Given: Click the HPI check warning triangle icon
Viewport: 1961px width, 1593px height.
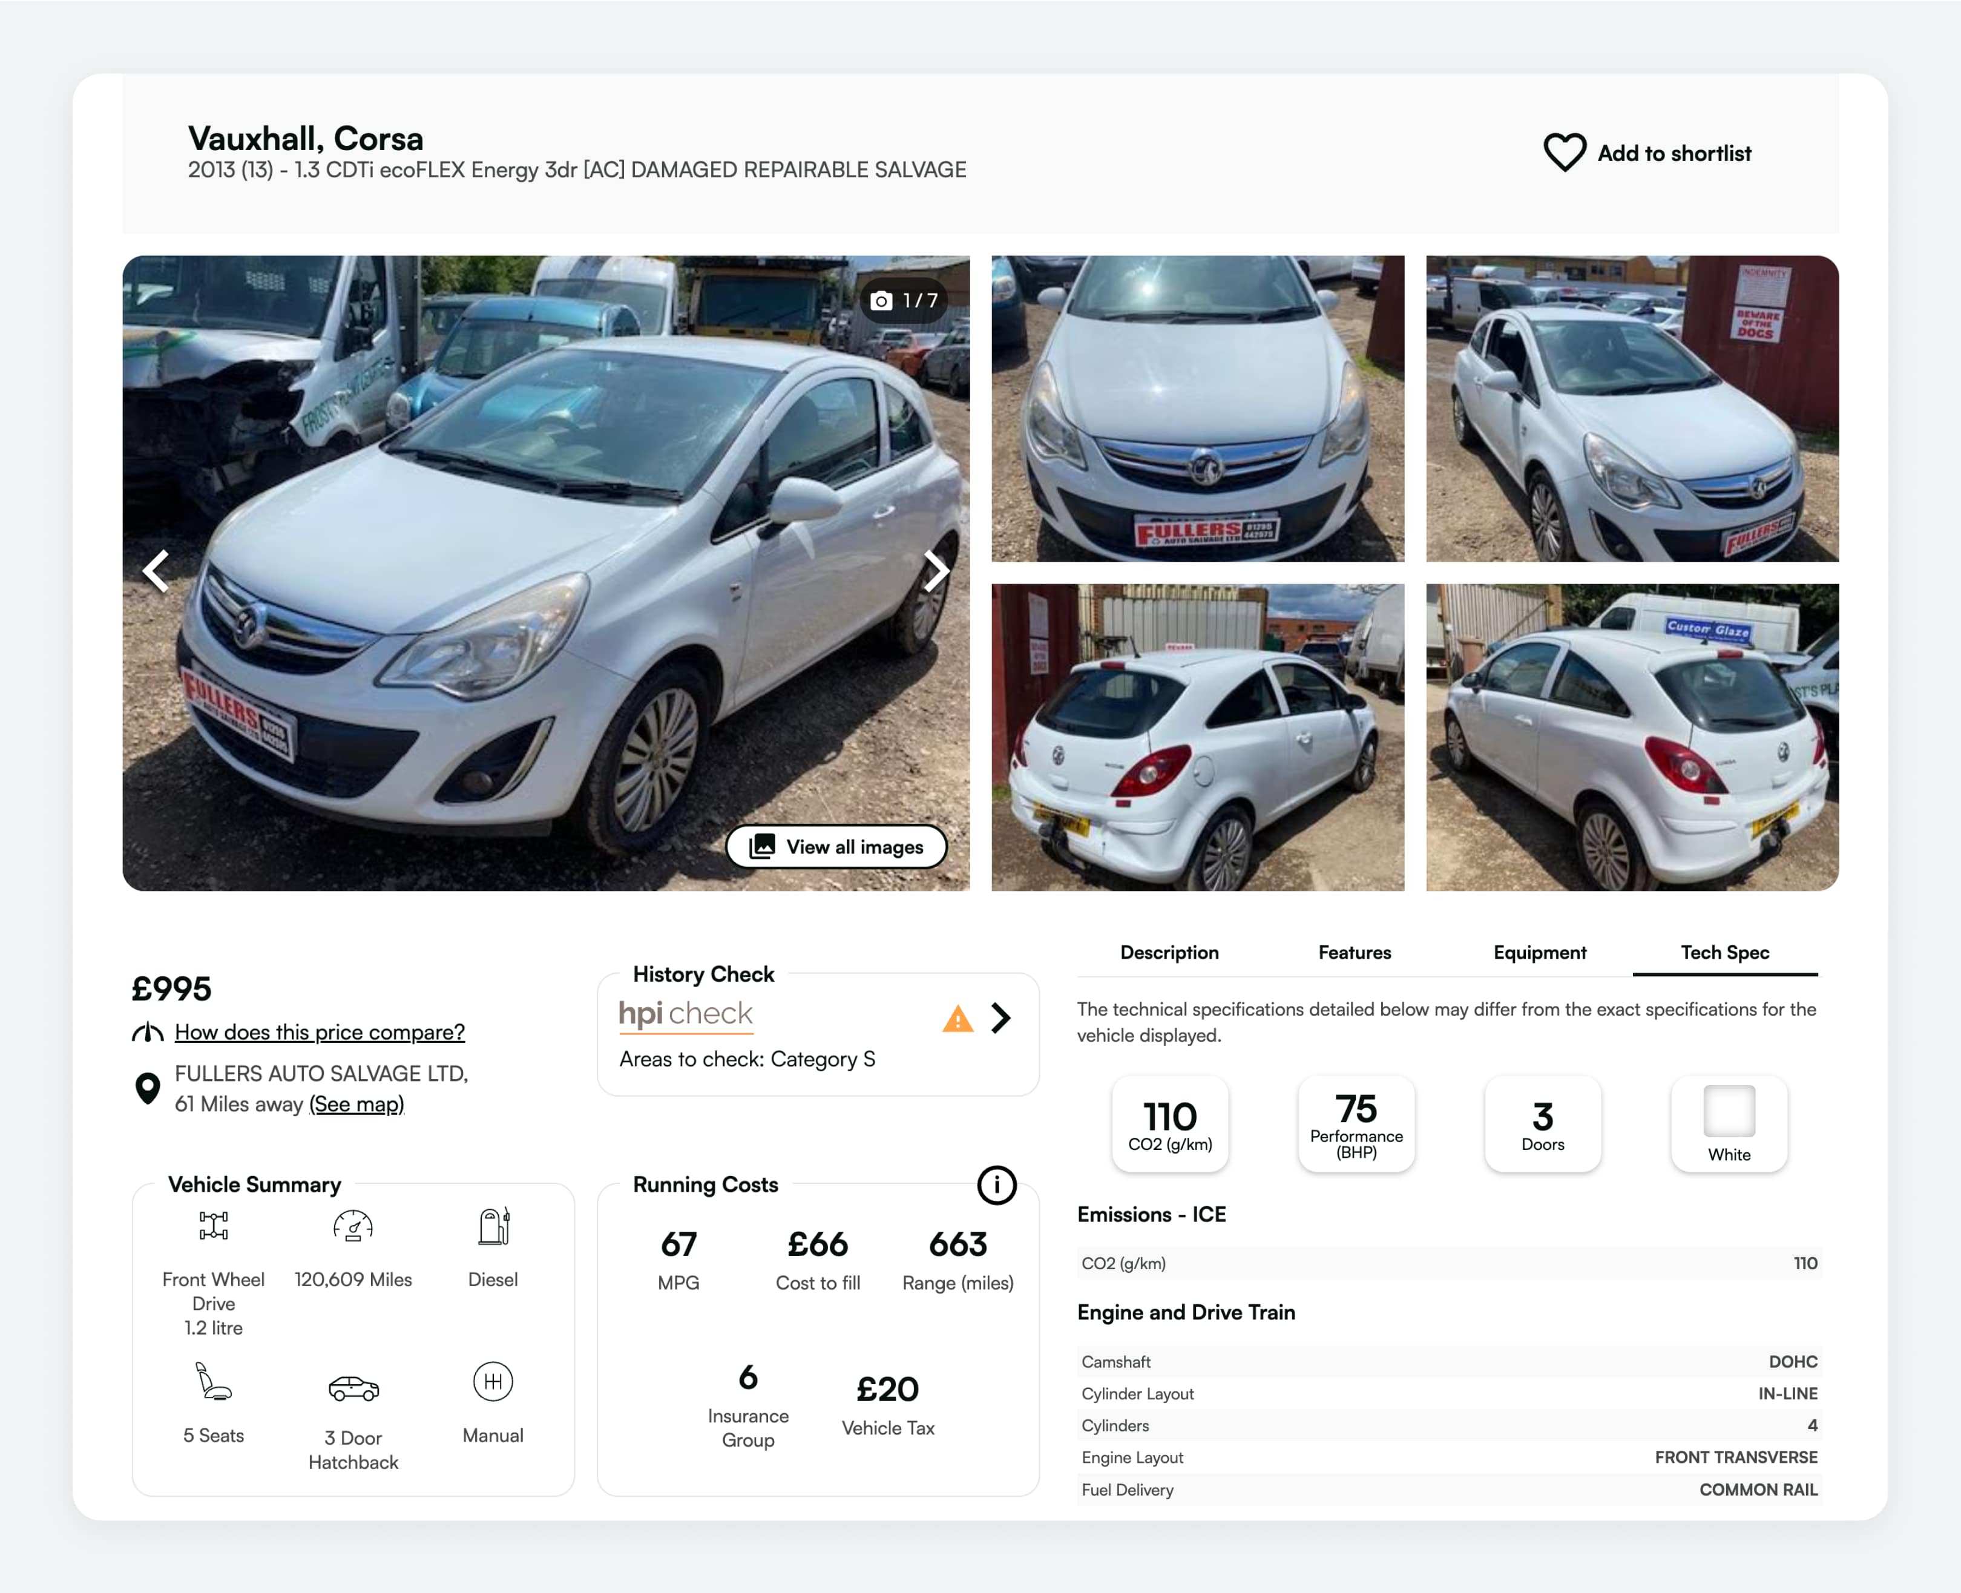Looking at the screenshot, I should pos(957,1019).
